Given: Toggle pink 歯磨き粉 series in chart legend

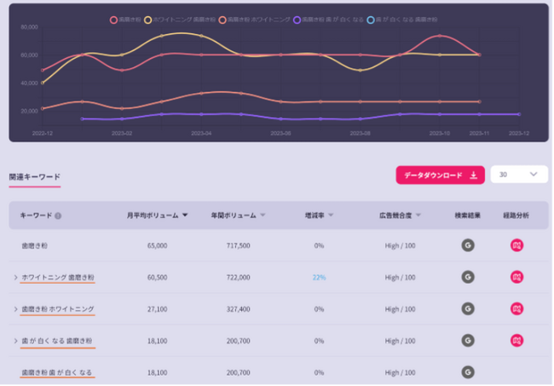Looking at the screenshot, I should click(x=125, y=20).
